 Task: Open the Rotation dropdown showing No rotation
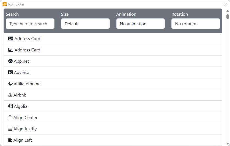(x=196, y=24)
